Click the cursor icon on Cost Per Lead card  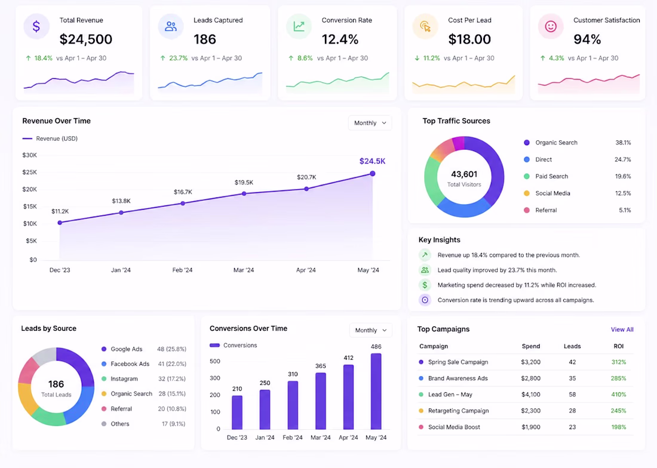tap(425, 26)
